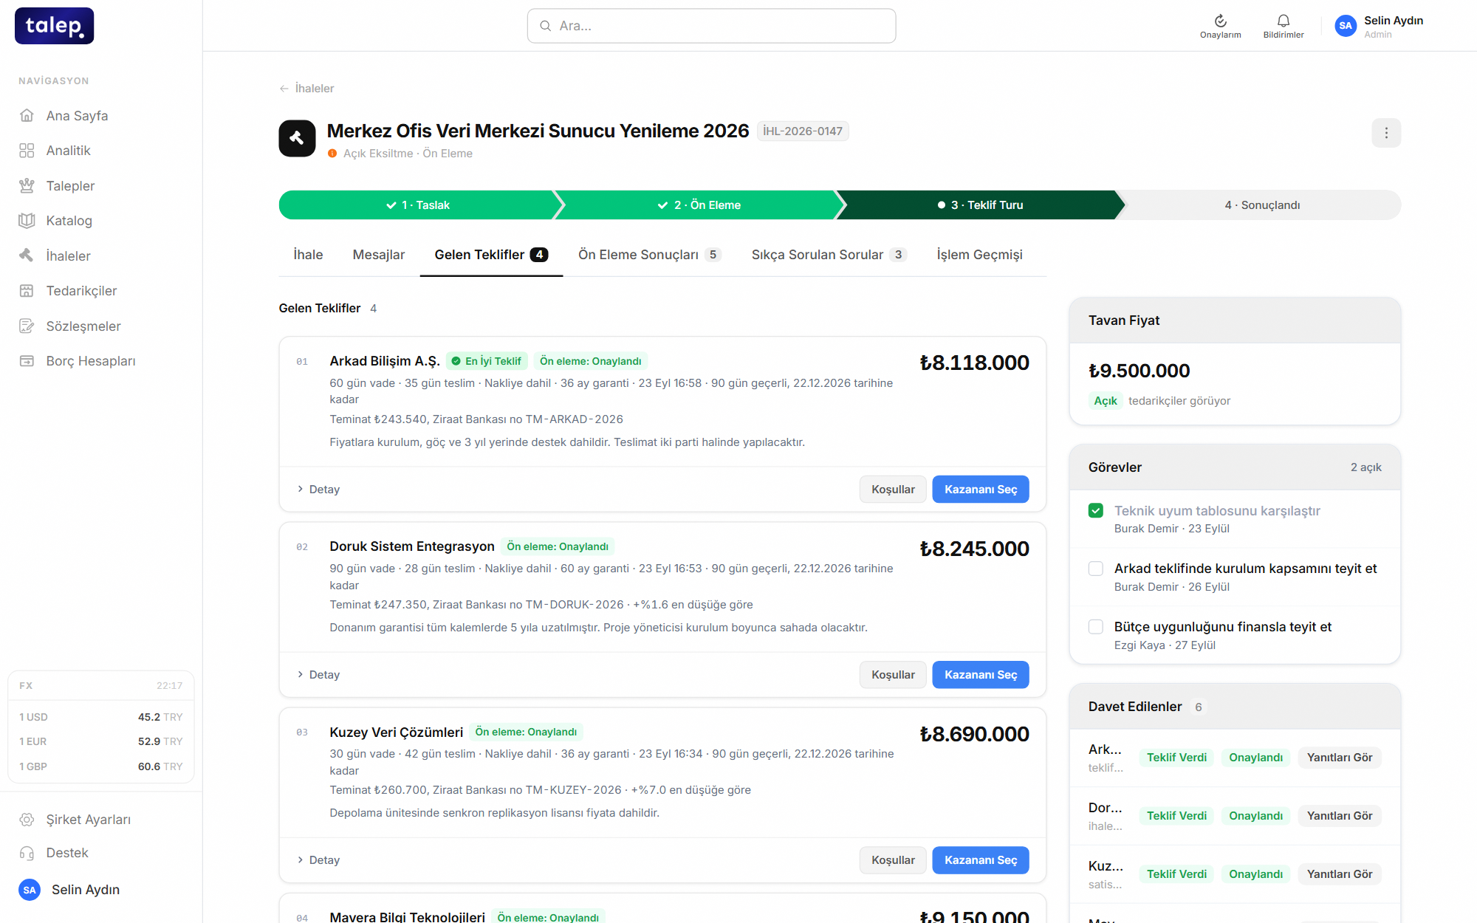Click the Talepler basket icon
Viewport: 1477px width, 923px height.
pyautogui.click(x=27, y=185)
